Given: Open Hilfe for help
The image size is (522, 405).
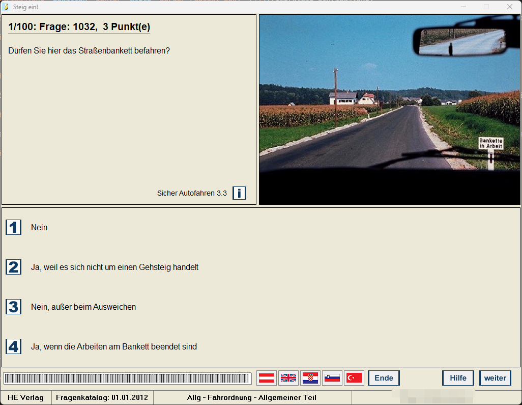Looking at the screenshot, I should tap(458, 378).
